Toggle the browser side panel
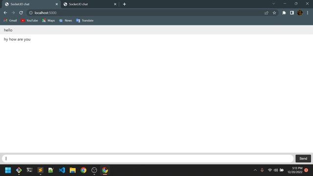 (x=292, y=13)
